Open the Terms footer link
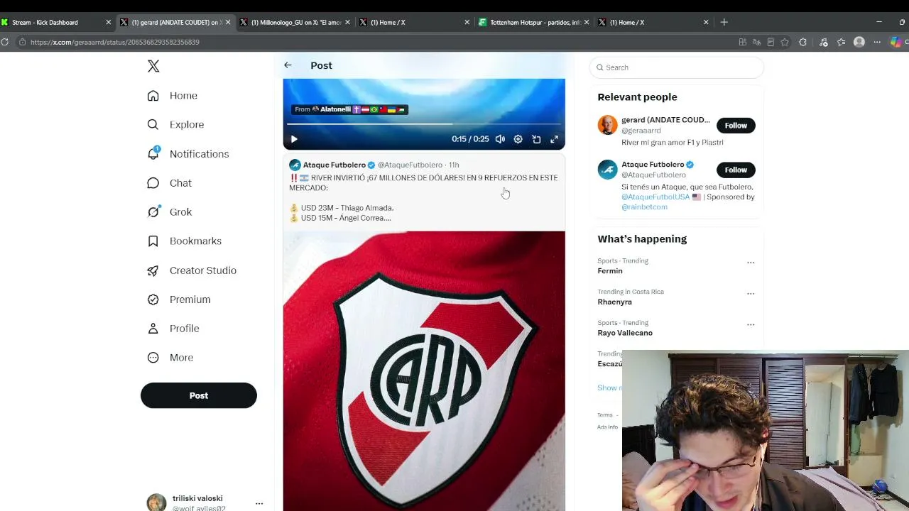909x511 pixels. pos(605,415)
